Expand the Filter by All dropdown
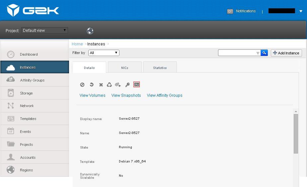Viewport: 307px width, 187px height. tap(104, 53)
